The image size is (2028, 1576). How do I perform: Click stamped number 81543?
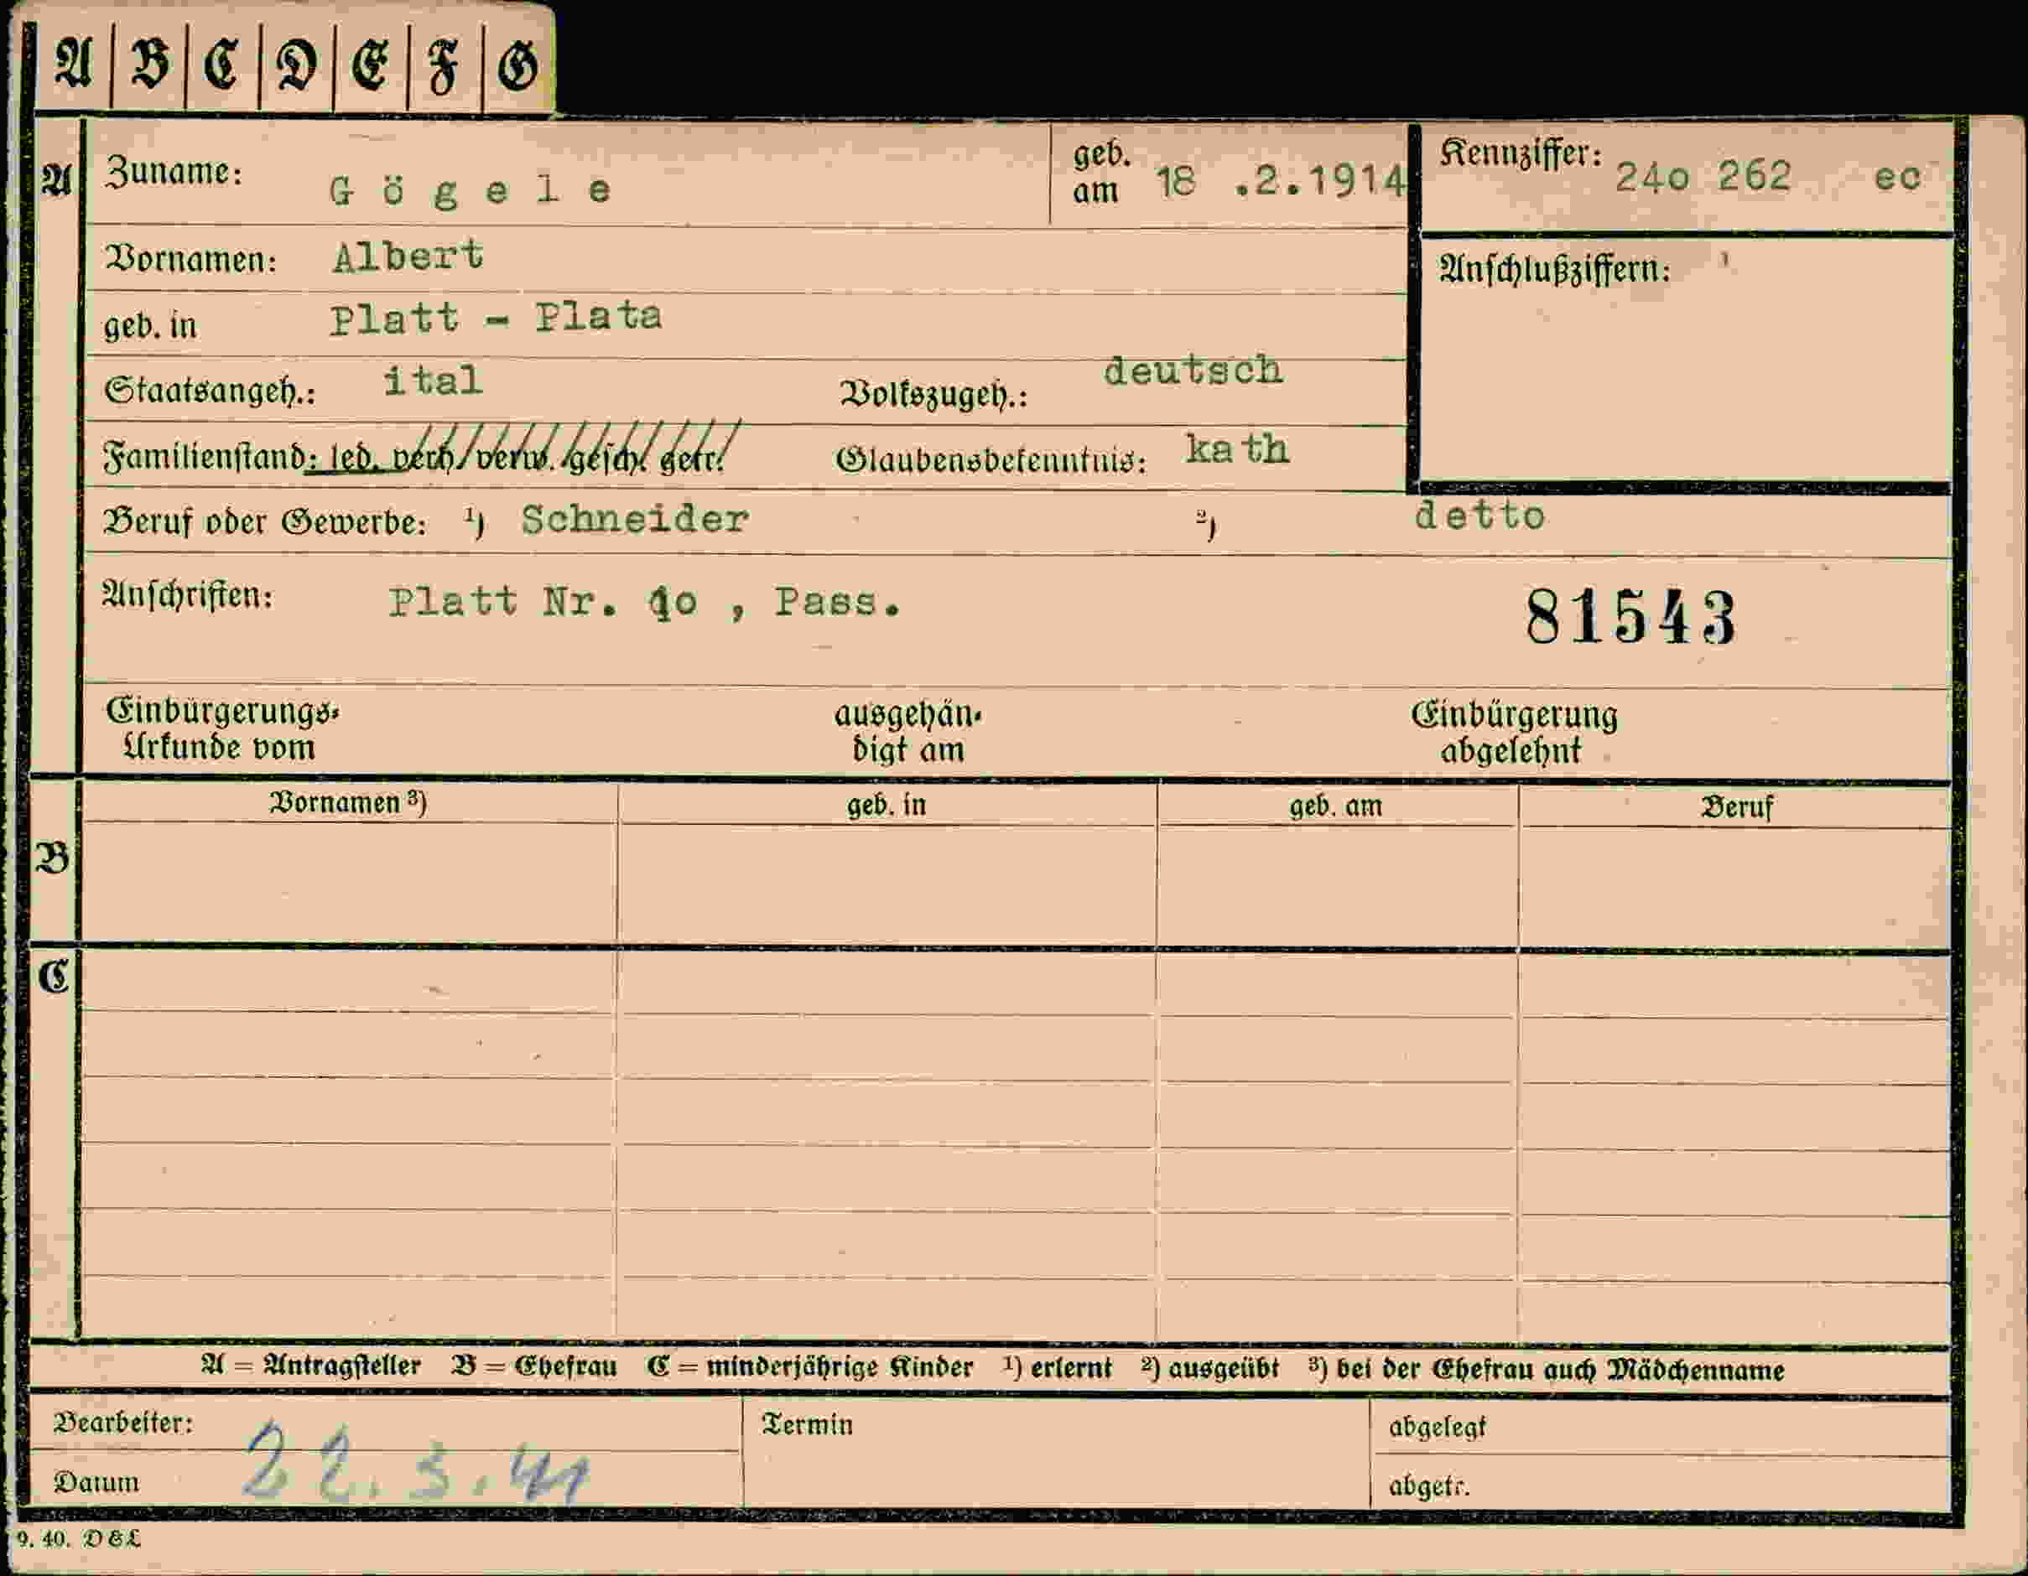click(1630, 618)
